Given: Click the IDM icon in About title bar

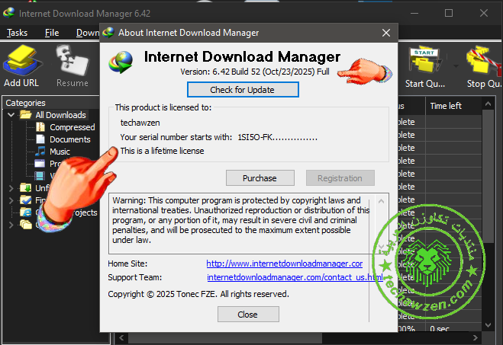Looking at the screenshot, I should (x=108, y=32).
